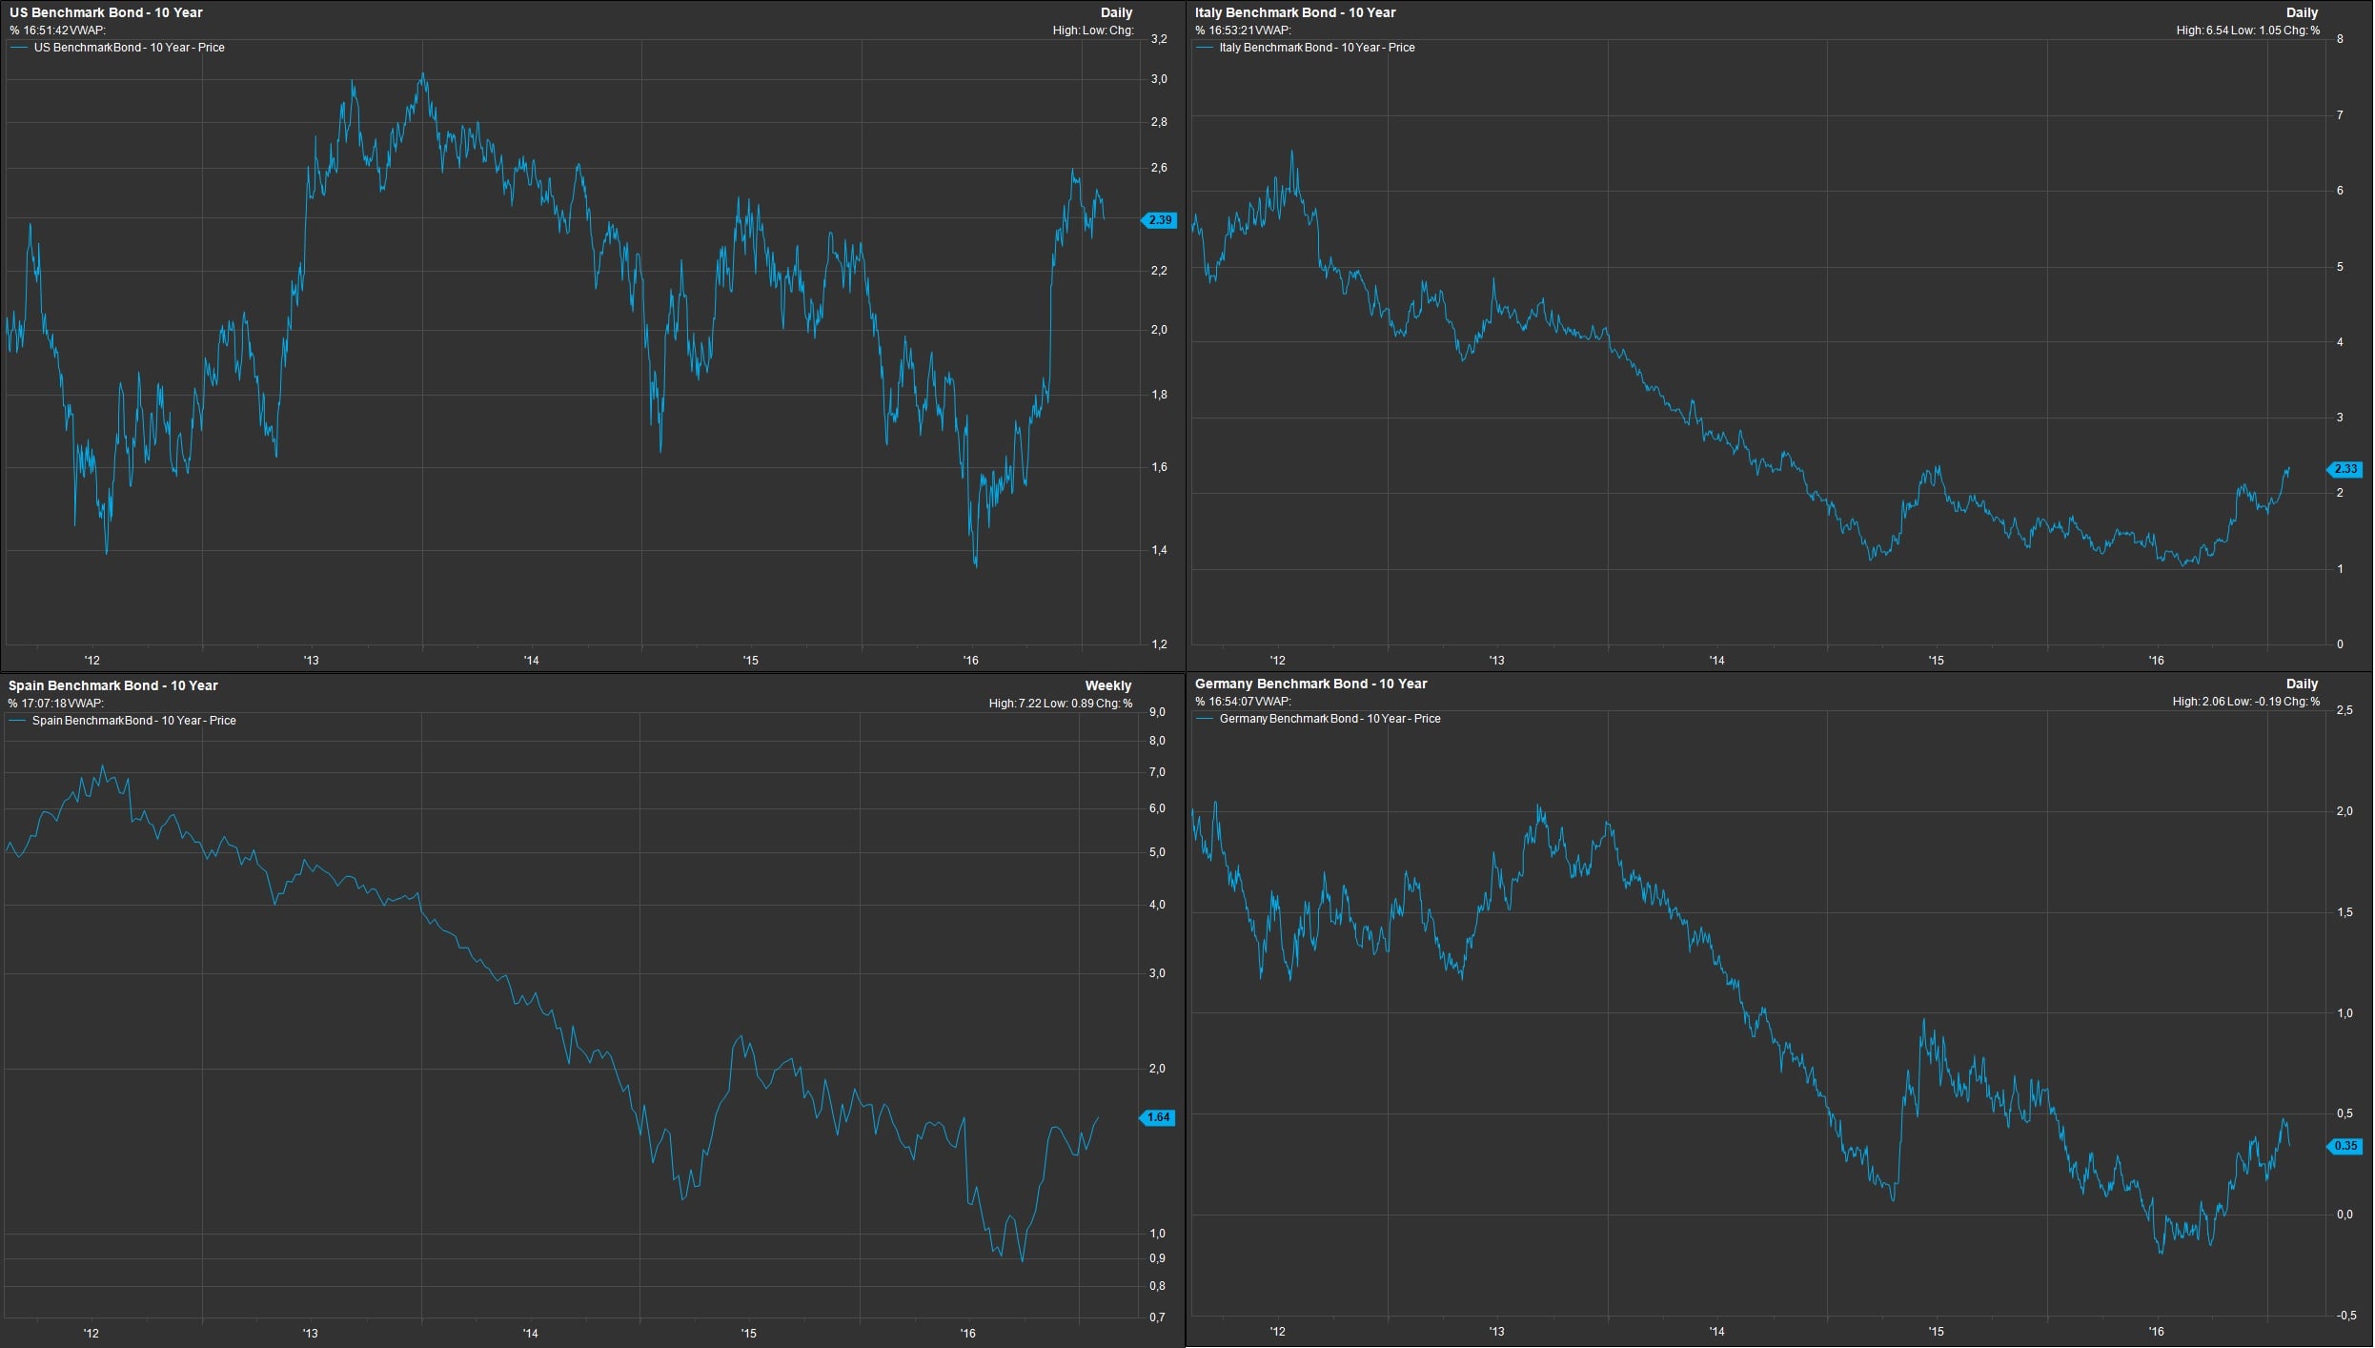Click the Spain Benchmark Bond - 10 Year title
2375x1348 pixels.
click(x=112, y=685)
